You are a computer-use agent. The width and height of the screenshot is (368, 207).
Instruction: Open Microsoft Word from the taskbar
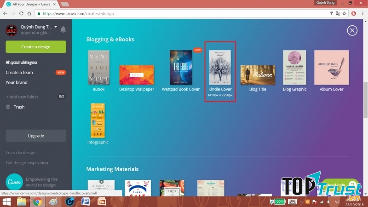pyautogui.click(x=86, y=201)
